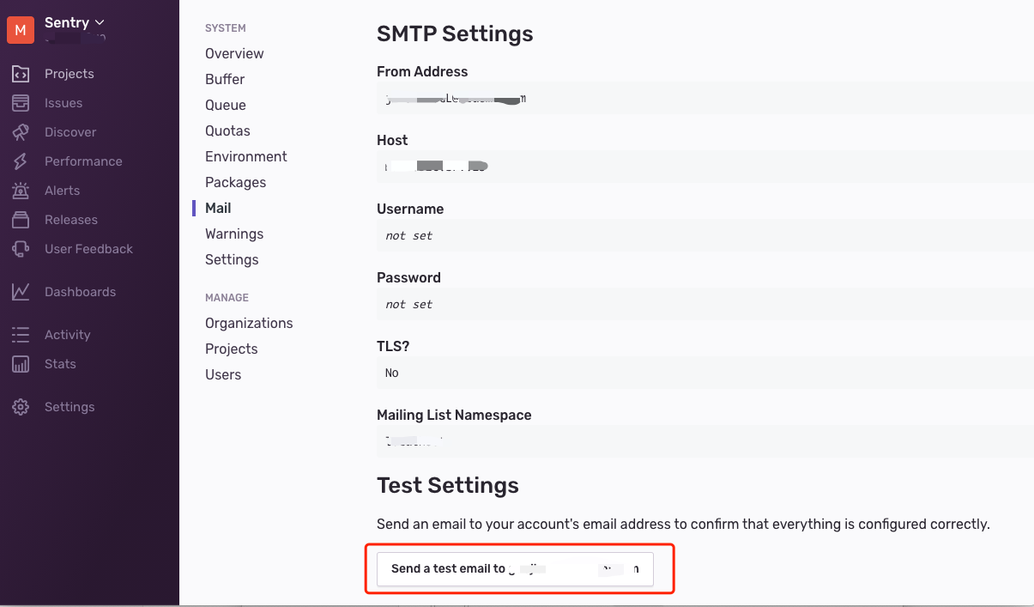
Task: Click the Activity list icon
Action: click(21, 335)
